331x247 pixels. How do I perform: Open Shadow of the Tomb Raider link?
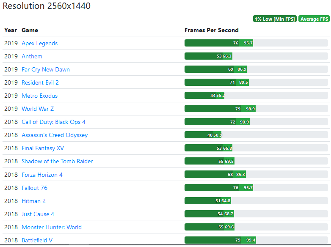point(57,161)
